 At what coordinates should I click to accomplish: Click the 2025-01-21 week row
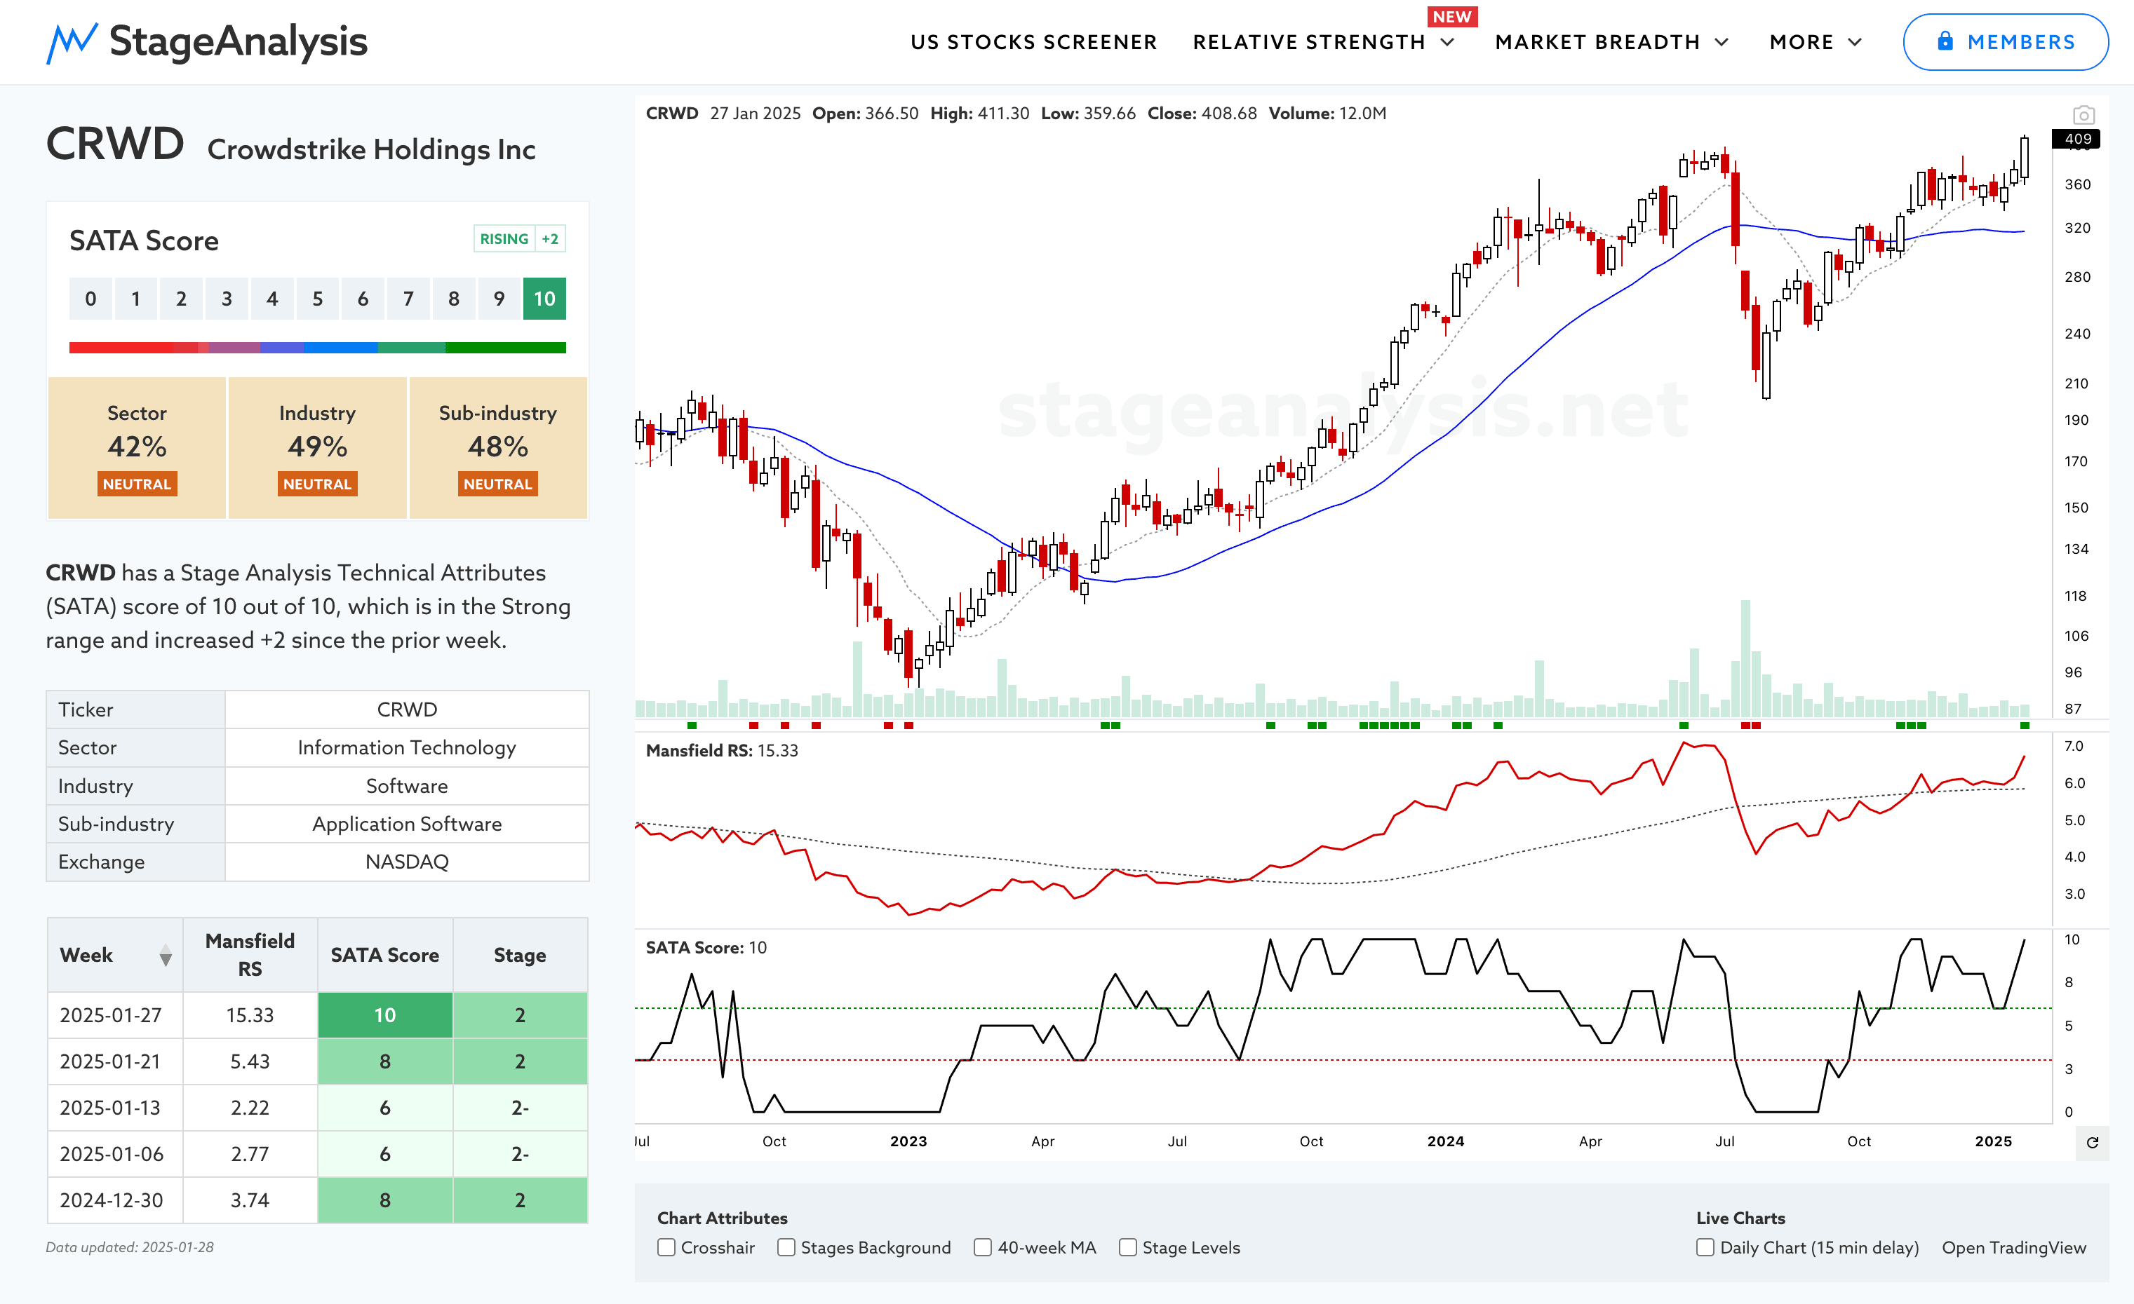(317, 1061)
